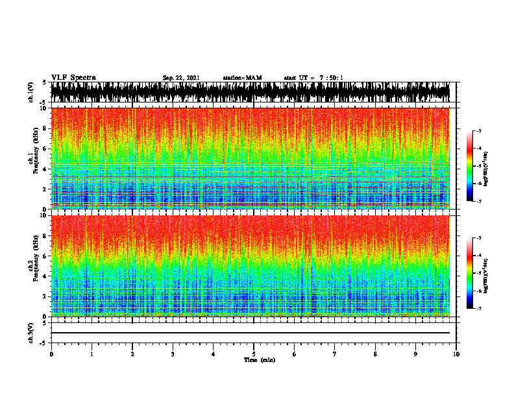Viewport: 514px width, 397px height.
Task: Click tick label '9' on the Time axis
Action: tap(415, 354)
